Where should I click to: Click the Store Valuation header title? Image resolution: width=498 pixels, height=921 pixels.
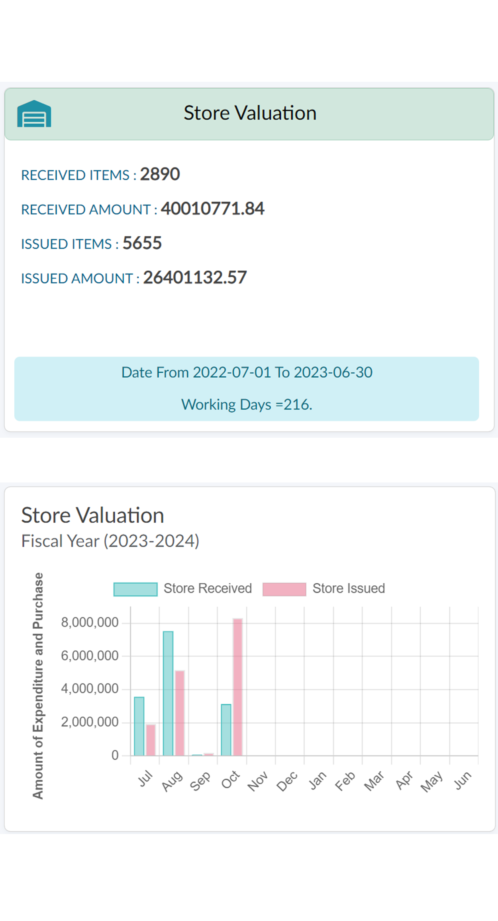tap(250, 113)
